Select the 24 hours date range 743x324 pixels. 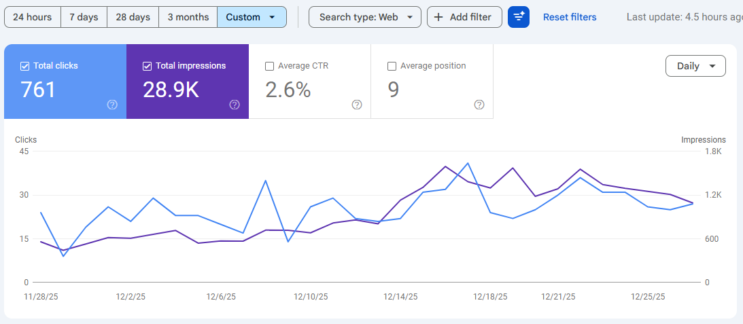click(x=32, y=17)
